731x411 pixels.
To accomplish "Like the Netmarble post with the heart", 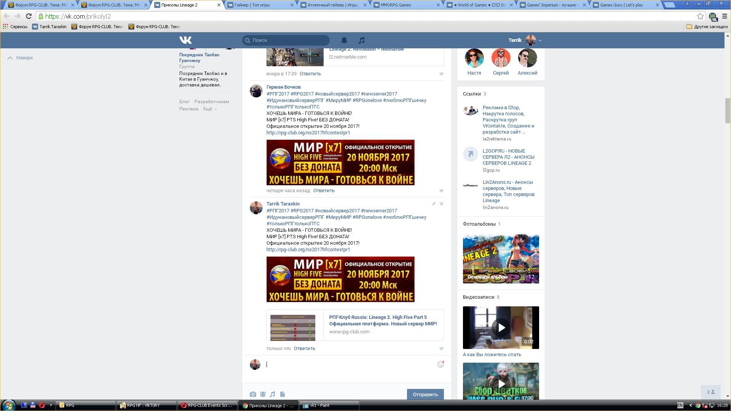I will tap(441, 74).
